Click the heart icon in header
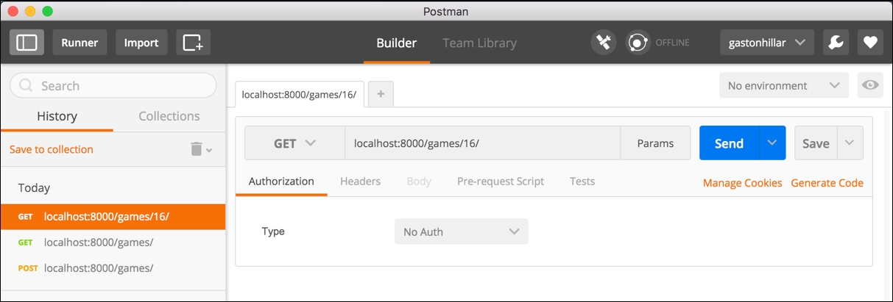Screen dimensions: 893x302 click(x=869, y=43)
